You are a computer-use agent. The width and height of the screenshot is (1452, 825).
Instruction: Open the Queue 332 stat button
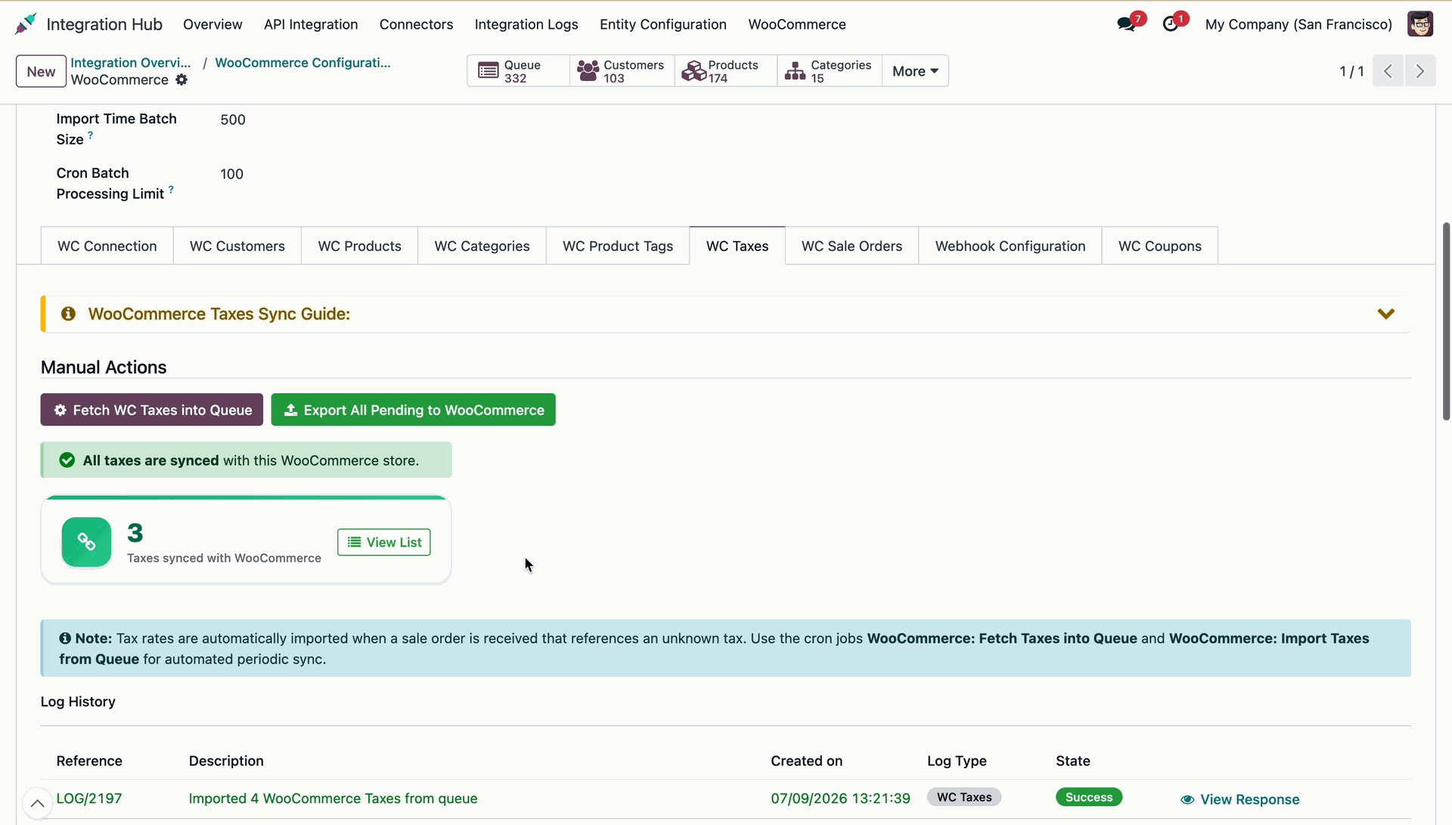click(x=518, y=71)
